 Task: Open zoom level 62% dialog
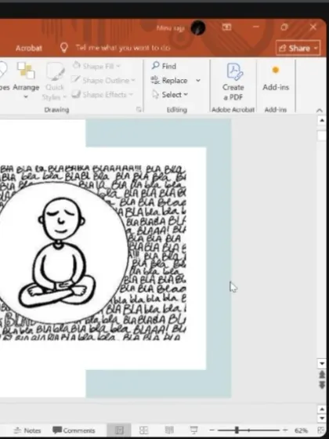click(301, 430)
